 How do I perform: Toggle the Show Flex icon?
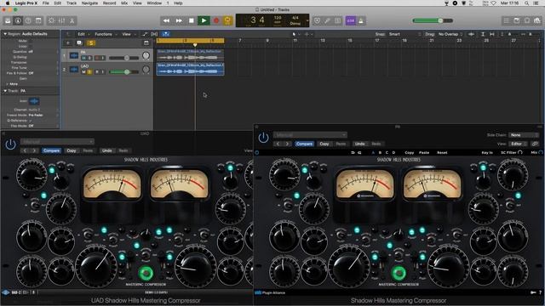tap(154, 34)
